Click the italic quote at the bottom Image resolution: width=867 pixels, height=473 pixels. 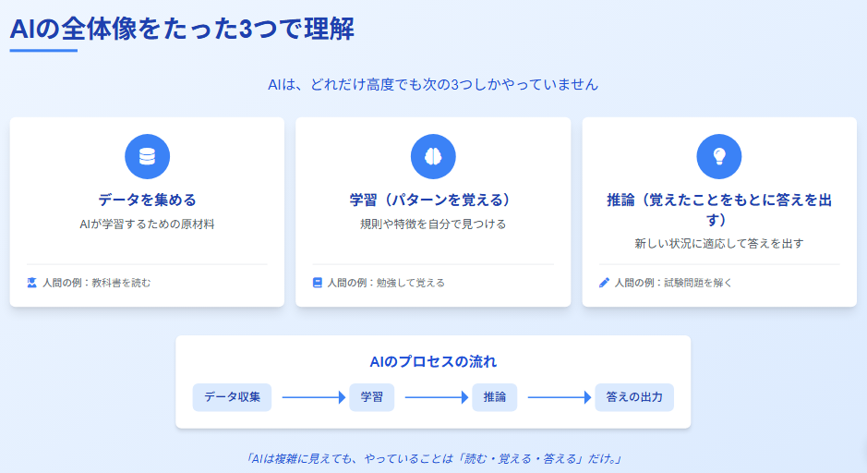pyautogui.click(x=433, y=458)
